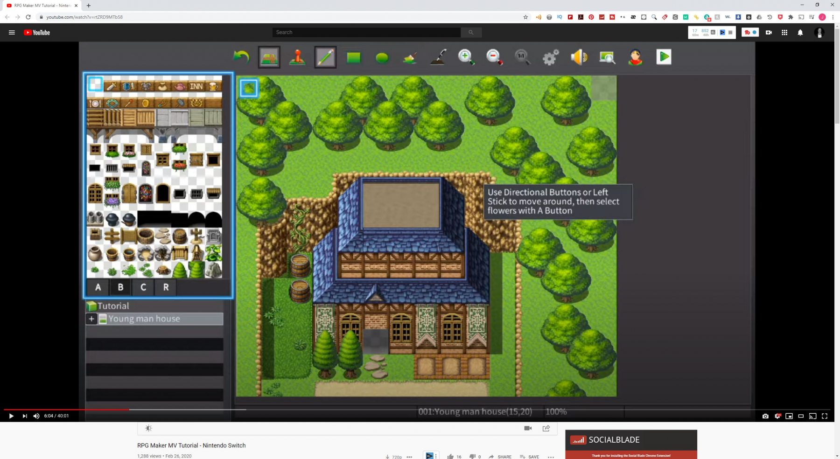Bookmark this page with the star
Screen dimensions: 840x459
point(525,17)
